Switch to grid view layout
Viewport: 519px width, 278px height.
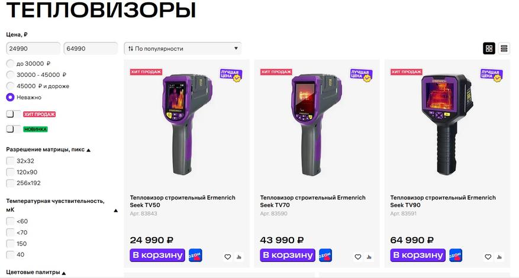coord(489,49)
